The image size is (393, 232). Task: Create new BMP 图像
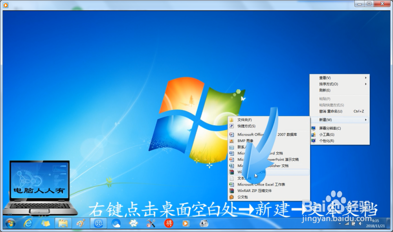point(269,141)
